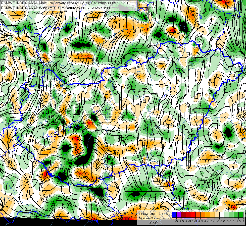Select legend swatch between -4.5 and -4
Screen dimensions: 246x226
pos(184,215)
